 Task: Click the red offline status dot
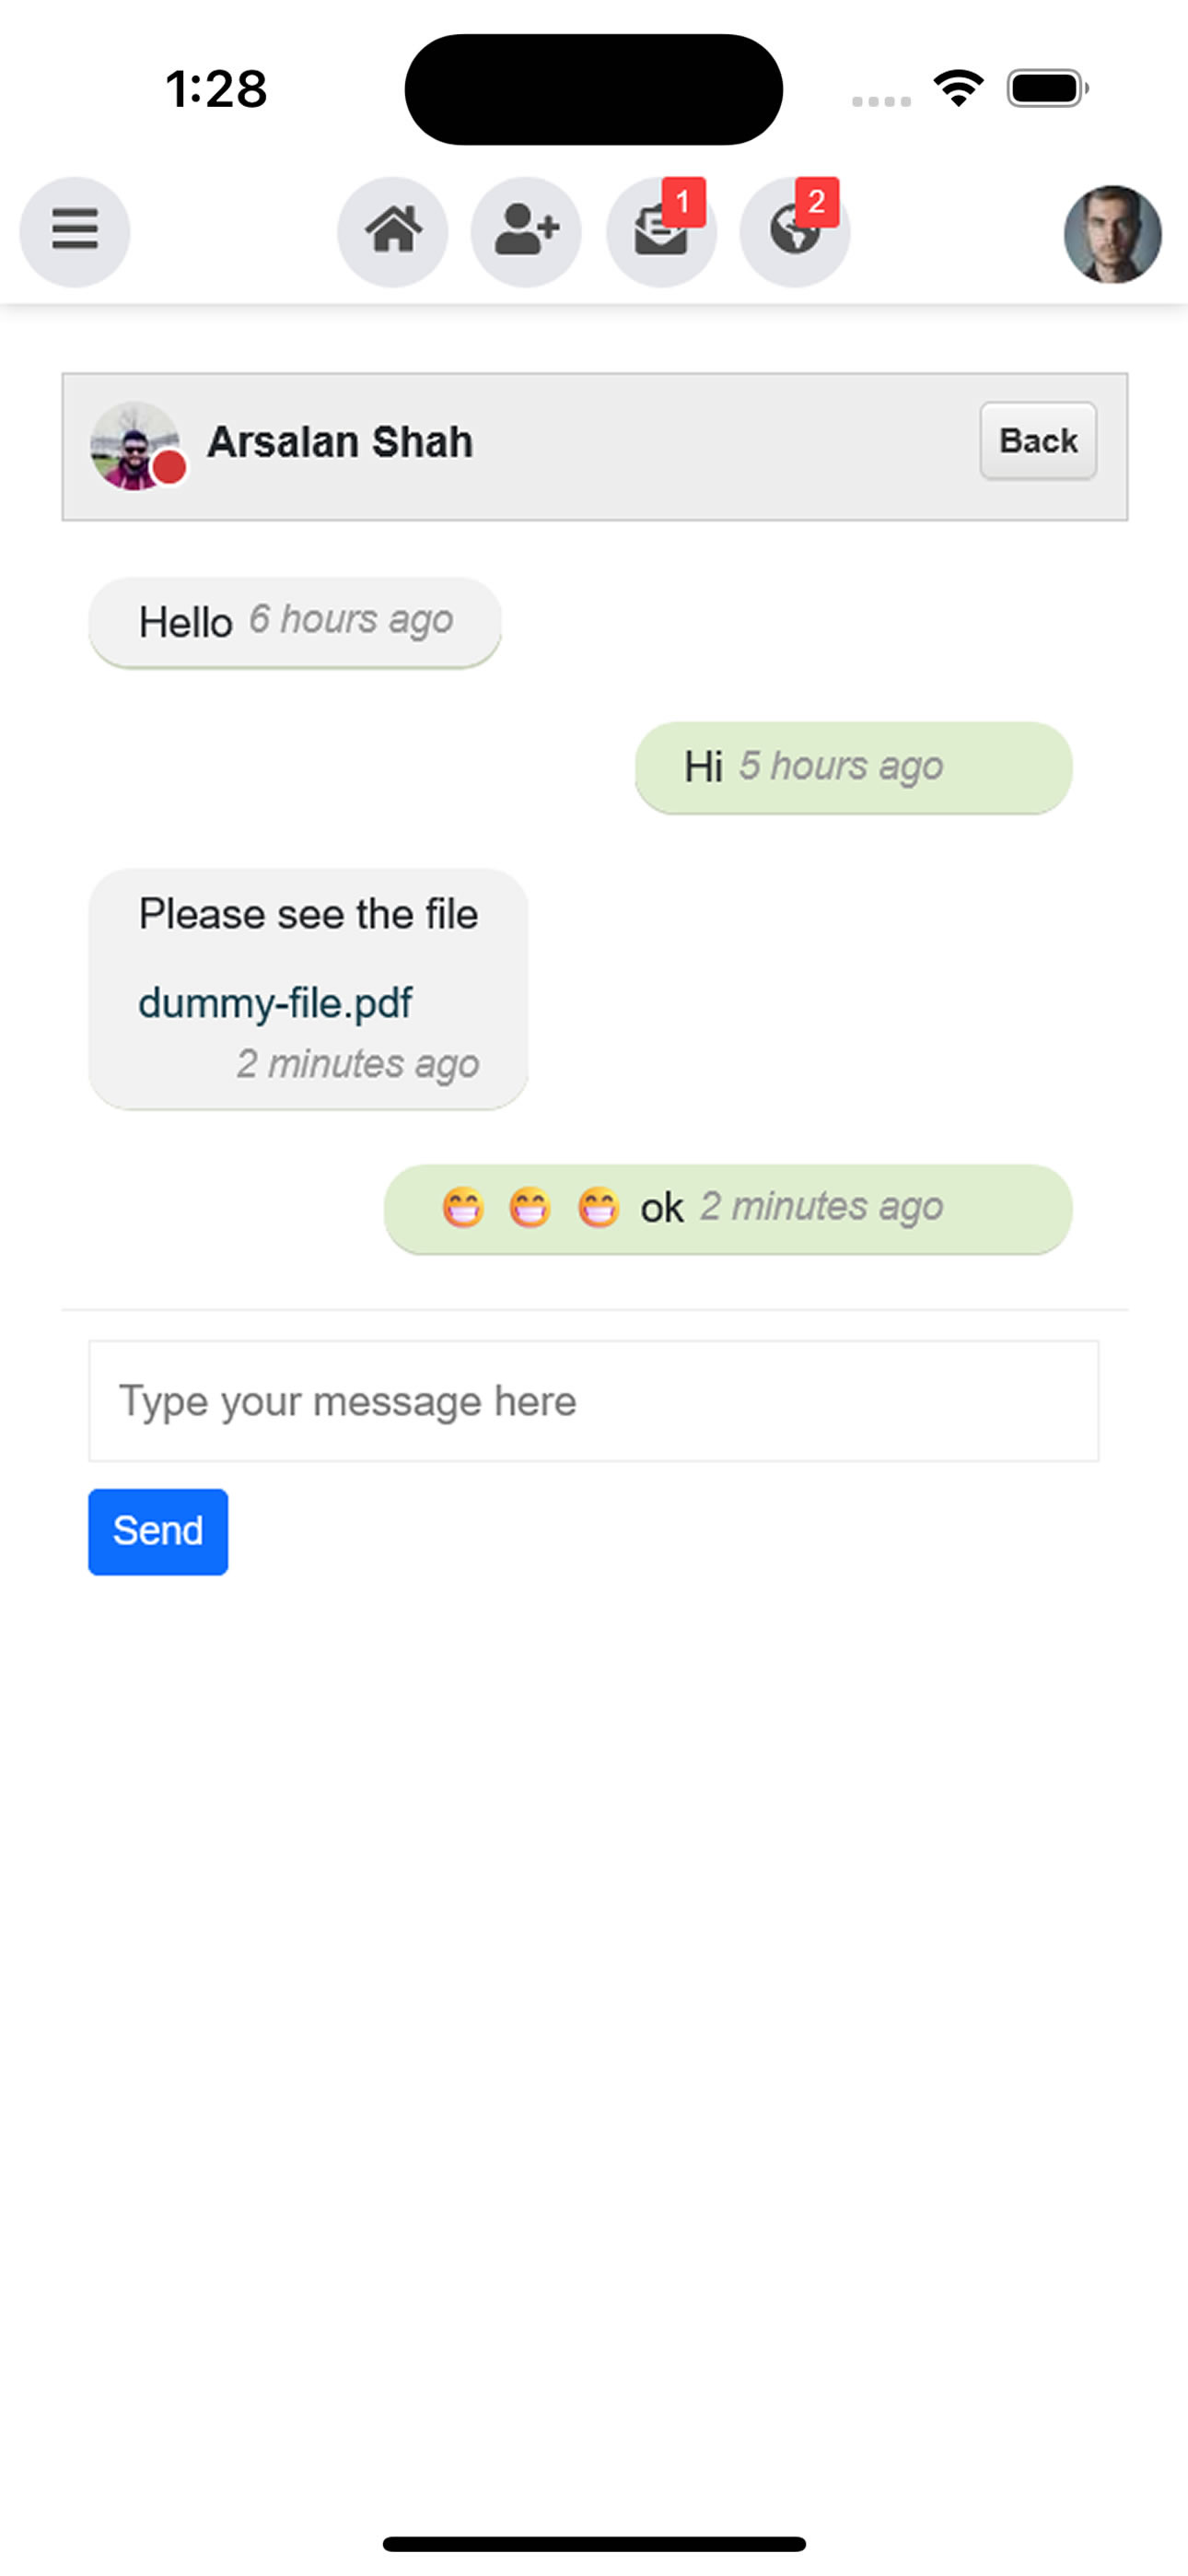click(169, 467)
